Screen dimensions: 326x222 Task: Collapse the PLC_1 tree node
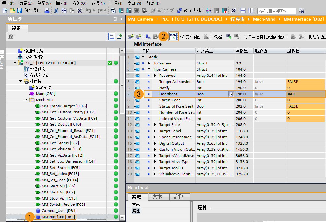15,63
